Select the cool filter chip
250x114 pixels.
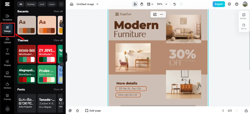(42, 4)
